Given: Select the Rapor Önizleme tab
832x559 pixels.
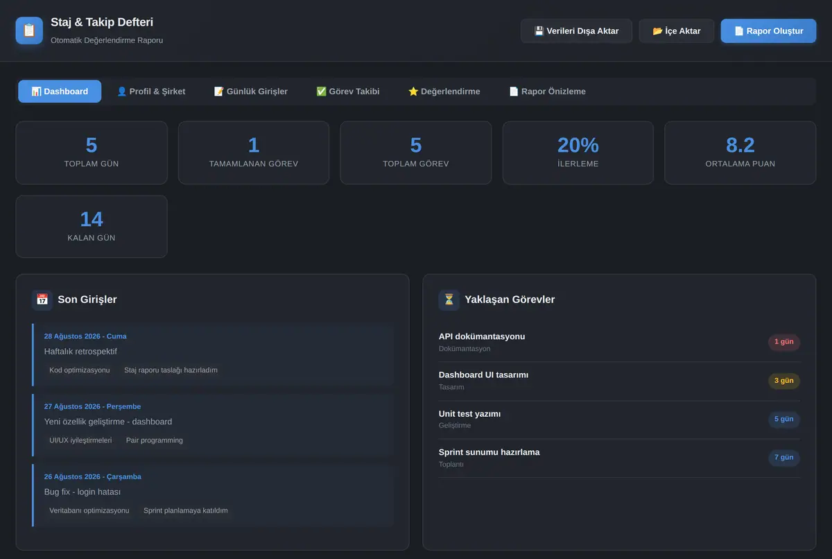Looking at the screenshot, I should tap(548, 92).
